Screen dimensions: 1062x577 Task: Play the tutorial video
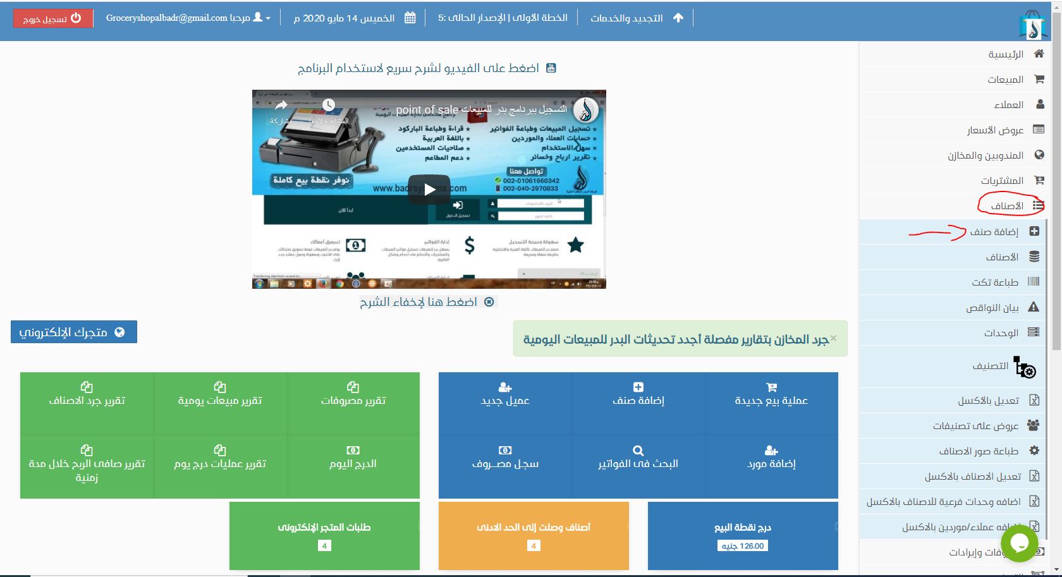[x=429, y=190]
